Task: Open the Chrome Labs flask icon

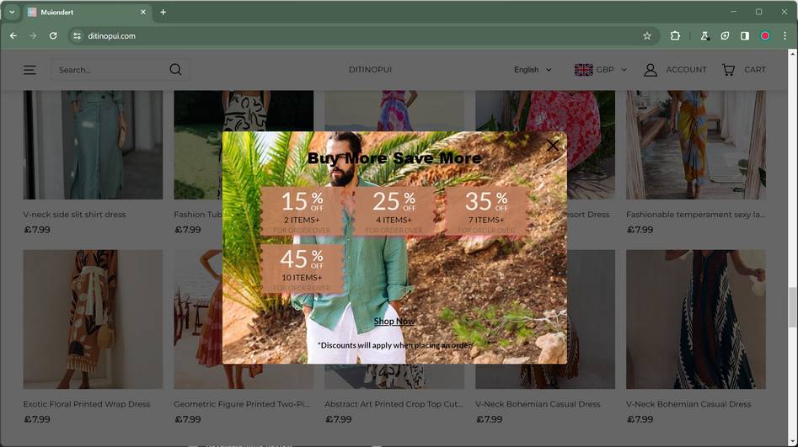Action: click(x=704, y=35)
